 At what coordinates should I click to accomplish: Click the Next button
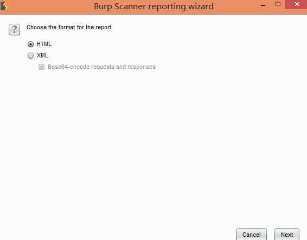[287, 235]
